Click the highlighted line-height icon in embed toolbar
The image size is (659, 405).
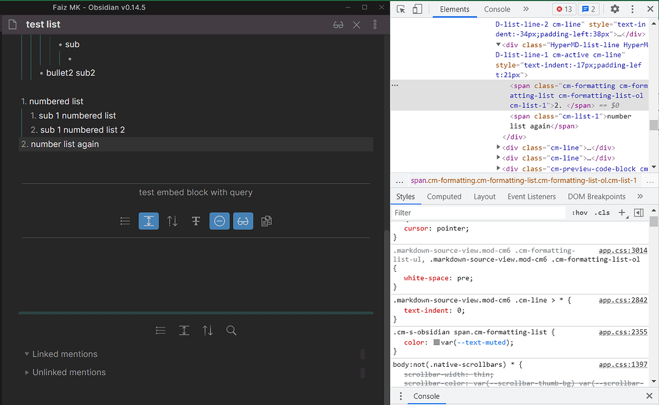(148, 220)
